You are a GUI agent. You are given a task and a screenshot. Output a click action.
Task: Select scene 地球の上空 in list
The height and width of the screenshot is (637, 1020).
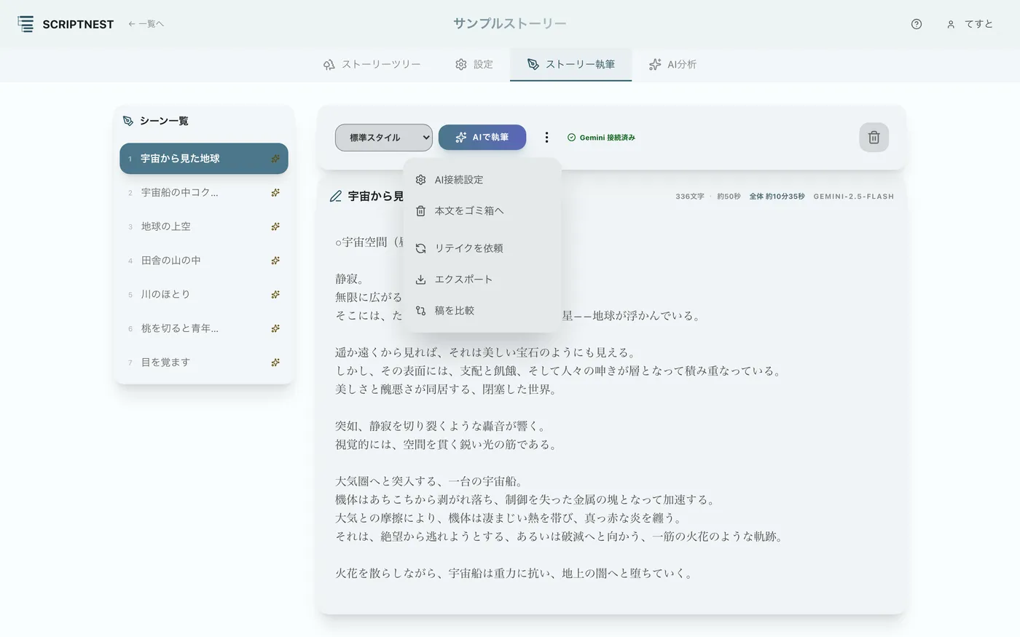[204, 226]
